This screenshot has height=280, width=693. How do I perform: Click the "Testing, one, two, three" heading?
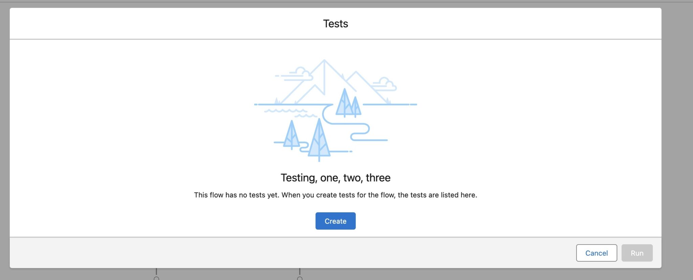tap(335, 178)
